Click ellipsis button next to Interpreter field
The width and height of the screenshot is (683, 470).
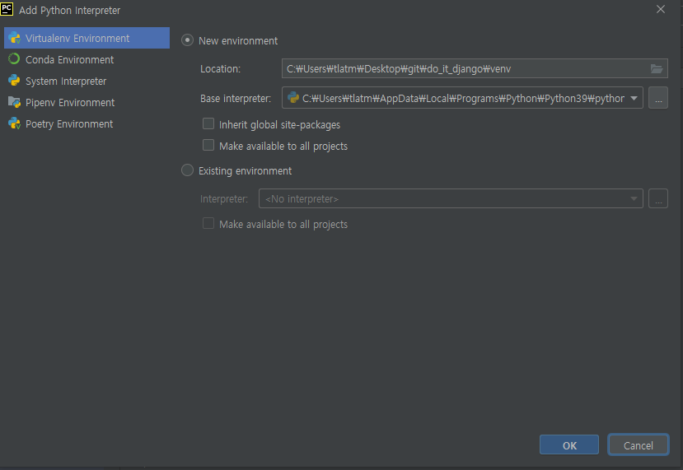point(658,198)
